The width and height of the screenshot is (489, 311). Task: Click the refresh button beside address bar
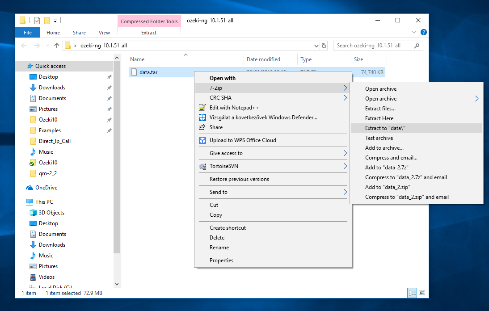[x=324, y=46]
